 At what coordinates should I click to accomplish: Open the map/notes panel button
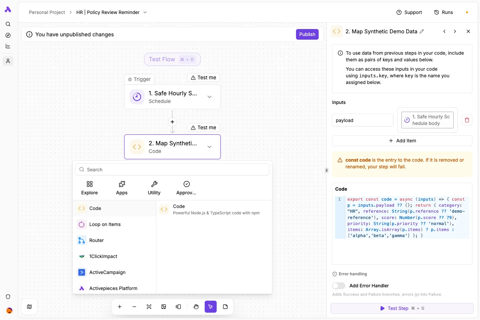coord(29,307)
